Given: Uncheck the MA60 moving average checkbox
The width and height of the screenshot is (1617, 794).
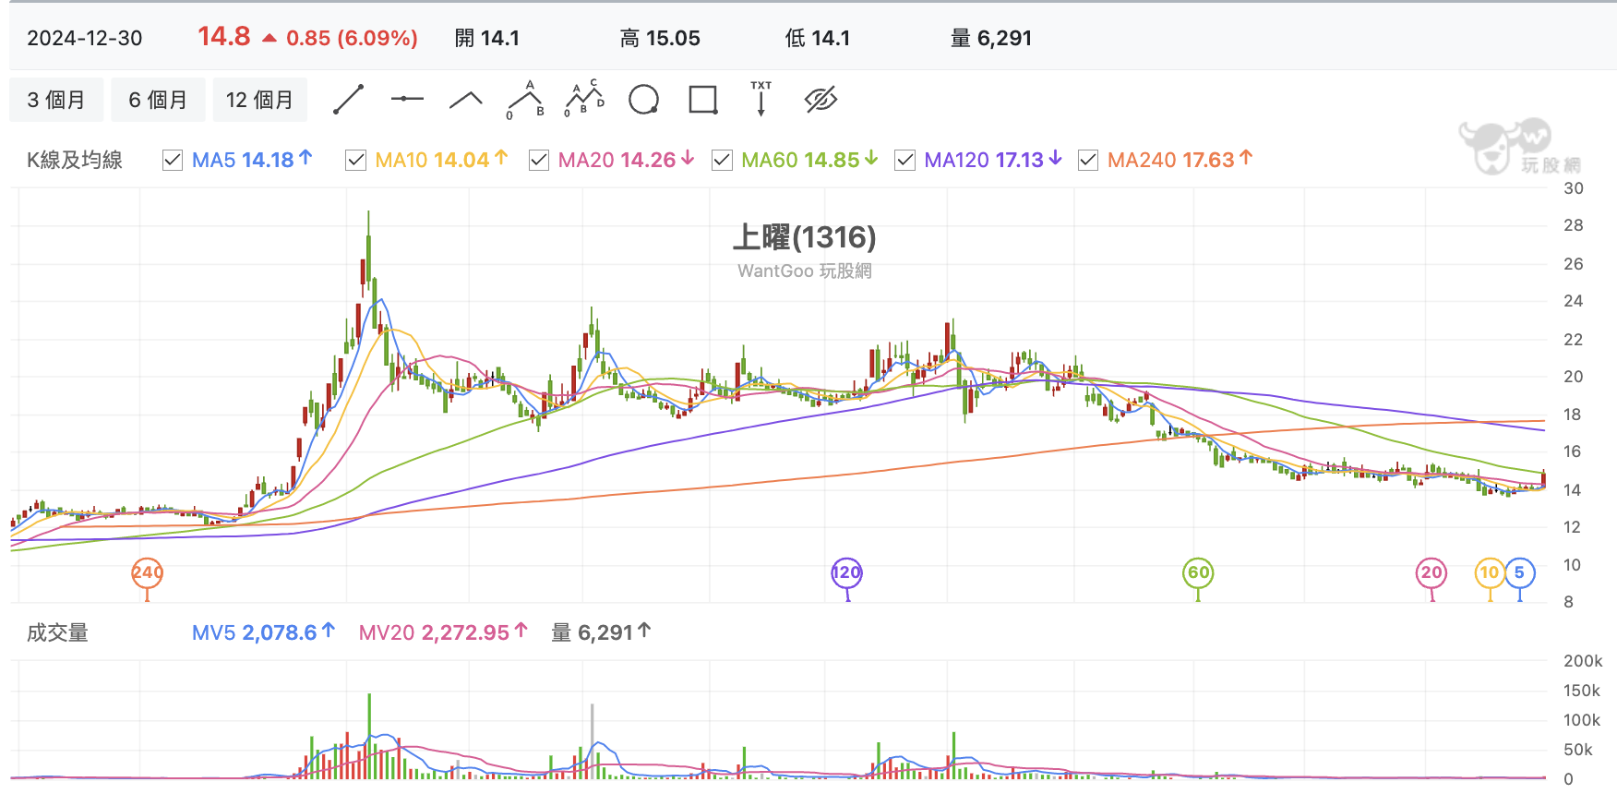Looking at the screenshot, I should (x=722, y=161).
